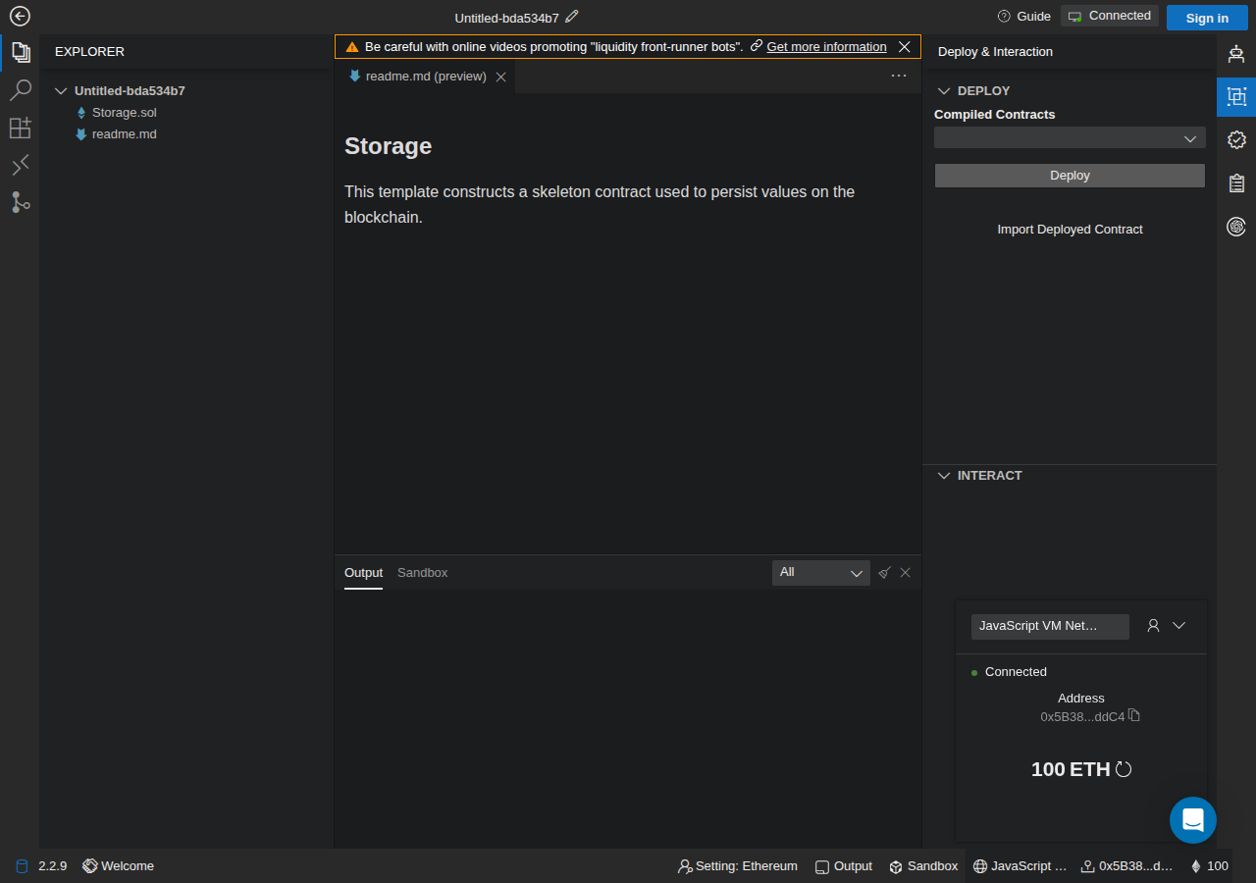Viewport: 1256px width, 883px height.
Task: Open the chat support bubble
Action: click(1193, 820)
